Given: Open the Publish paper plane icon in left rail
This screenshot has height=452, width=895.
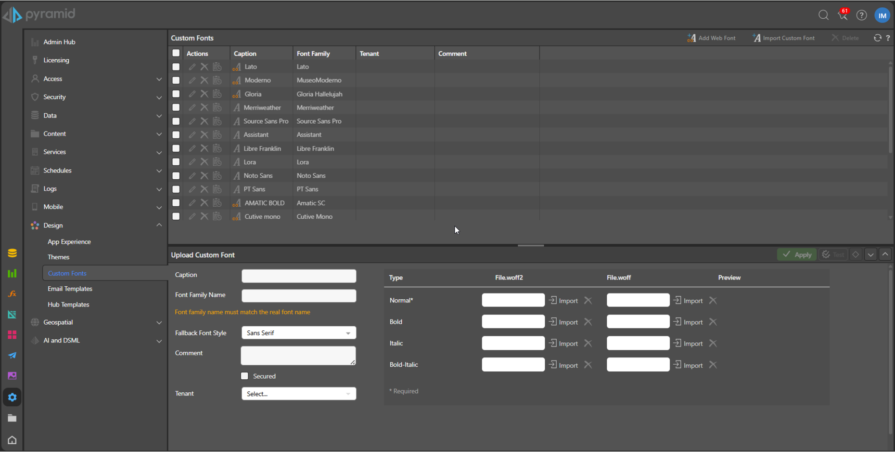Looking at the screenshot, I should pos(12,355).
